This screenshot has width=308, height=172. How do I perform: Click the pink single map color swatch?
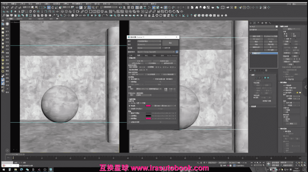148,106
